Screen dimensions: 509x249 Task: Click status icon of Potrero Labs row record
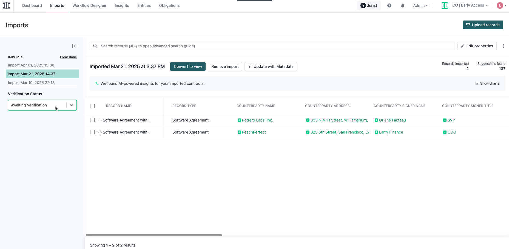[100, 120]
